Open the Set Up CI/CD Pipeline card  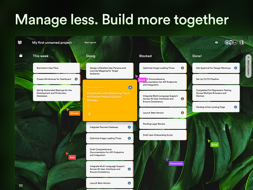point(216,79)
